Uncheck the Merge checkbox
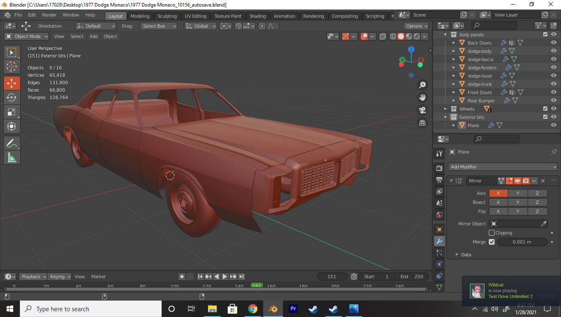Image resolution: width=561 pixels, height=317 pixels. pos(492,242)
